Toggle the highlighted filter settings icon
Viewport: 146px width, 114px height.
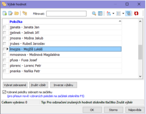128,13
